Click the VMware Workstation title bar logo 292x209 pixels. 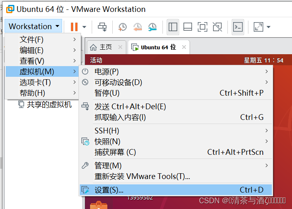[10, 9]
